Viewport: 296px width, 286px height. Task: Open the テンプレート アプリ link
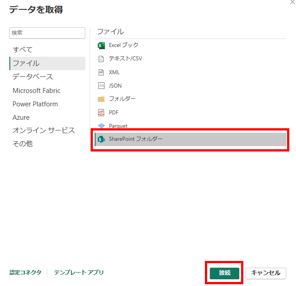79,273
